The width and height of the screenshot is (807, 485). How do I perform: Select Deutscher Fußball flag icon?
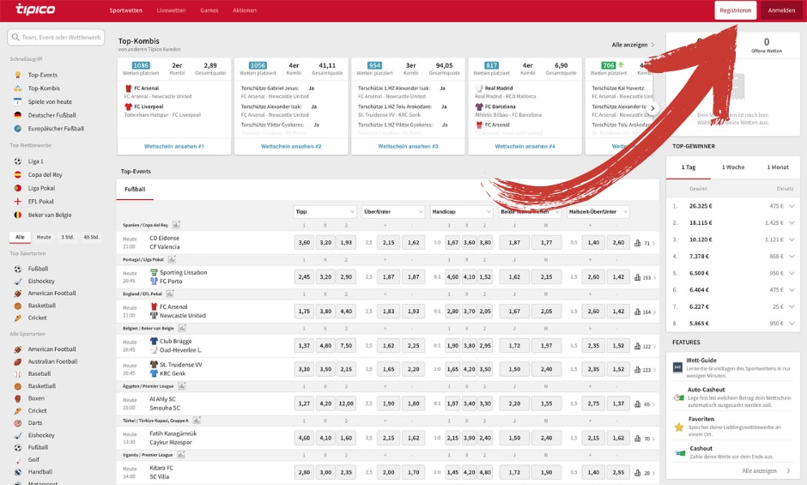(18, 115)
